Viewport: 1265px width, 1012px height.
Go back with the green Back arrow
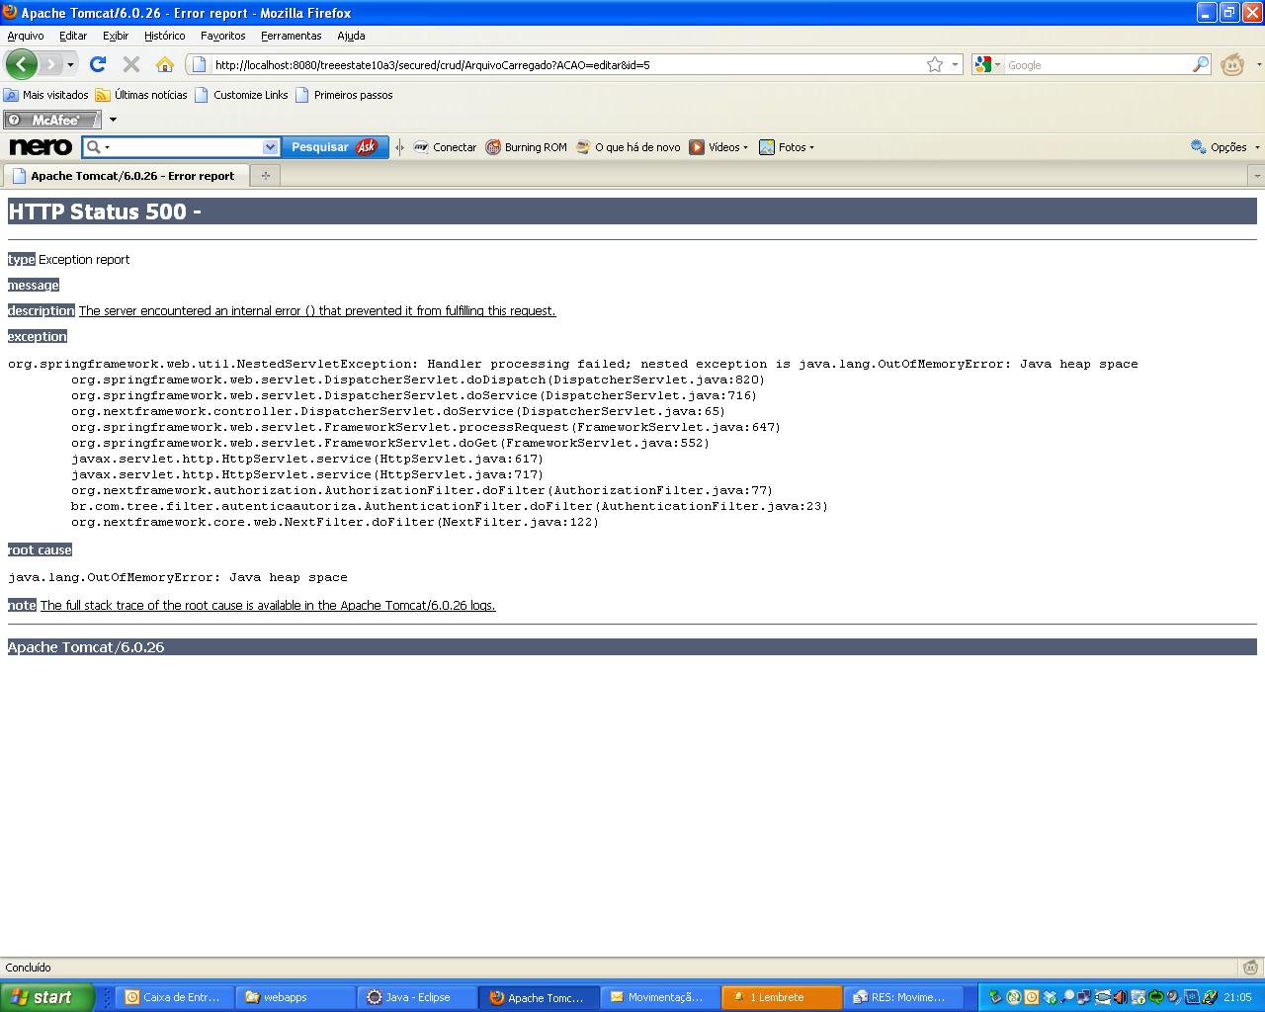(x=21, y=64)
